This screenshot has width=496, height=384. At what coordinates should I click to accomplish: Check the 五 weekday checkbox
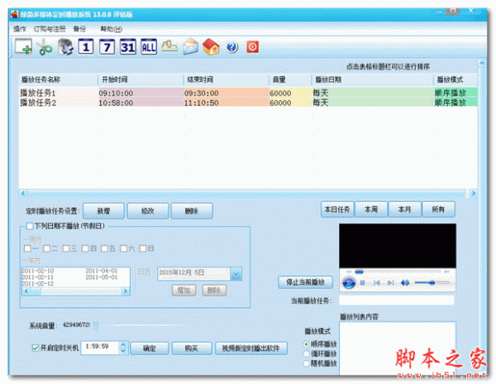point(104,248)
